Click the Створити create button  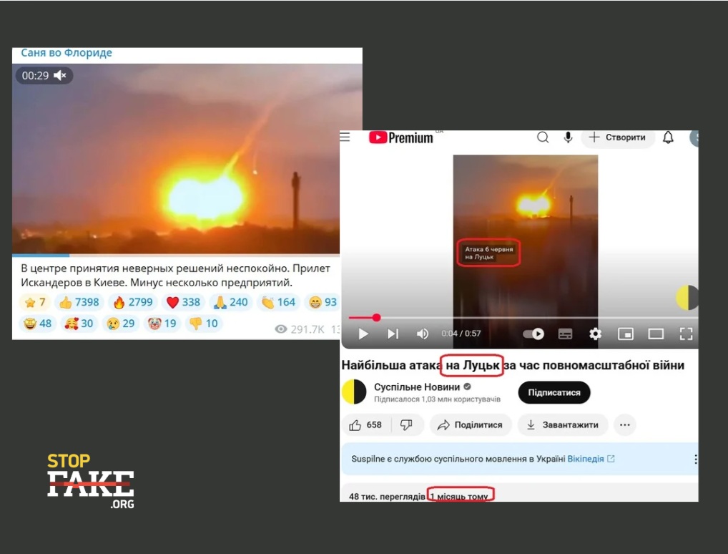click(x=617, y=137)
